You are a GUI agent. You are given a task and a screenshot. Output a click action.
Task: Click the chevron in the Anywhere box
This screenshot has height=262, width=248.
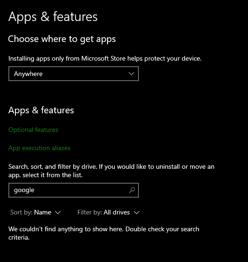pos(131,74)
